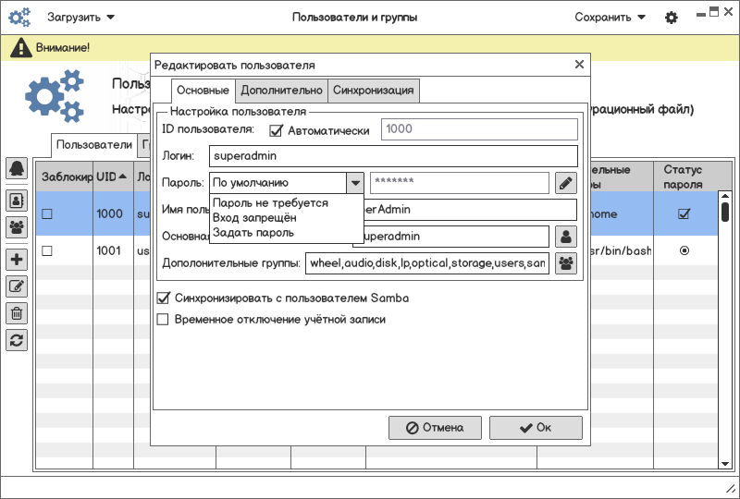Toggle blocked checkbox for UID 1001 row
Viewport: 740px width, 499px height.
pyautogui.click(x=47, y=251)
